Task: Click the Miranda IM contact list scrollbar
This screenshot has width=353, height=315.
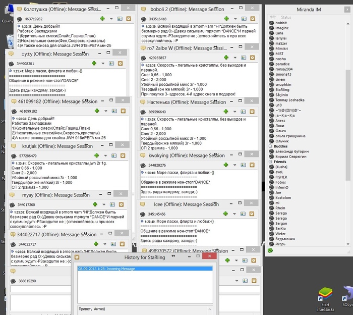Action: click(x=348, y=101)
